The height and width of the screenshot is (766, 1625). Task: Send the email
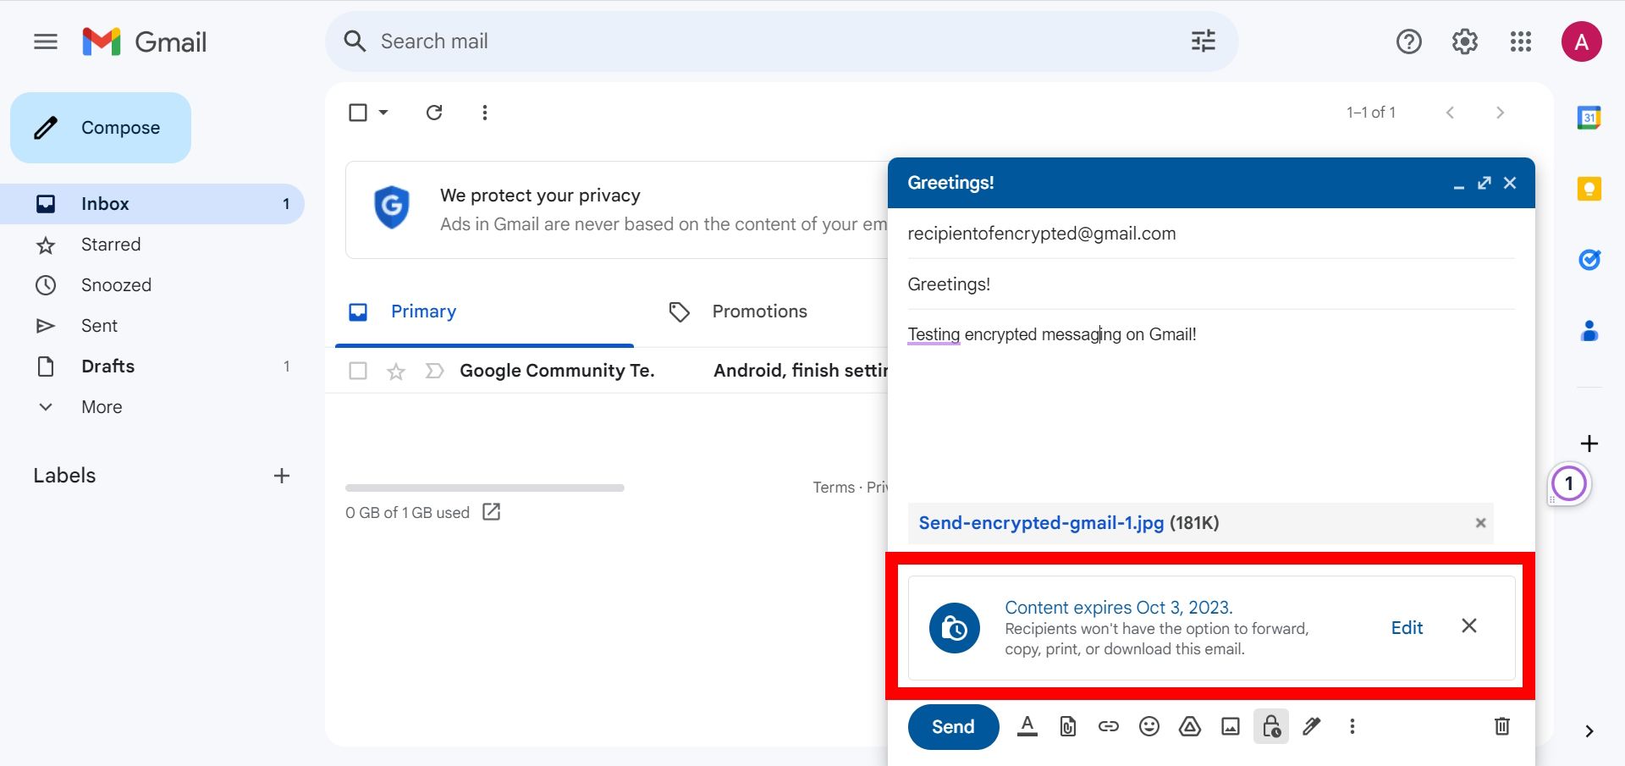coord(953,726)
